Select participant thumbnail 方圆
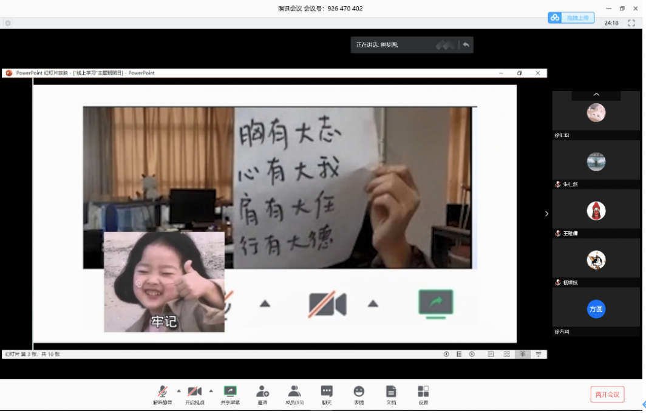Image resolution: width=646 pixels, height=414 pixels. pyautogui.click(x=596, y=309)
